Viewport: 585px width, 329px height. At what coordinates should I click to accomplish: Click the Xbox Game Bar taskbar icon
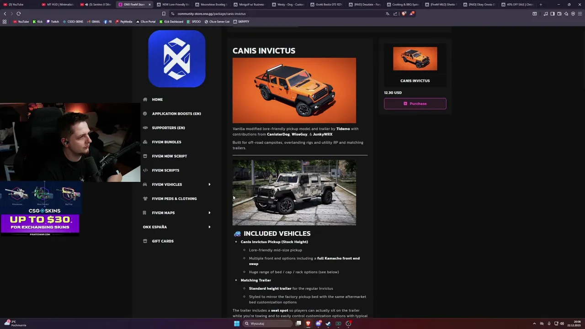[x=338, y=324]
